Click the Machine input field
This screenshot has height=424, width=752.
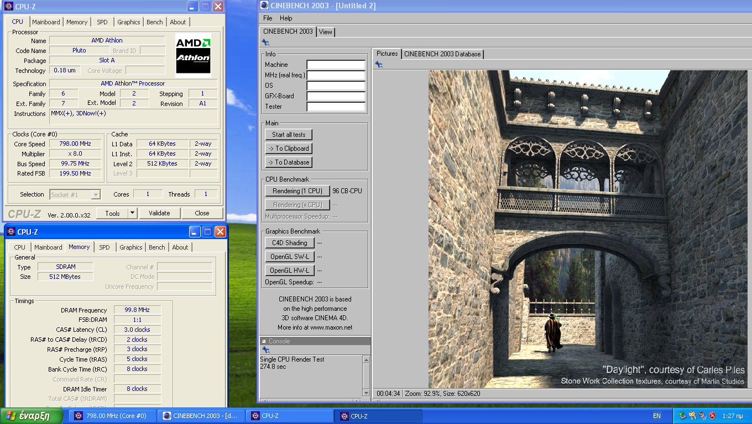tap(336, 65)
